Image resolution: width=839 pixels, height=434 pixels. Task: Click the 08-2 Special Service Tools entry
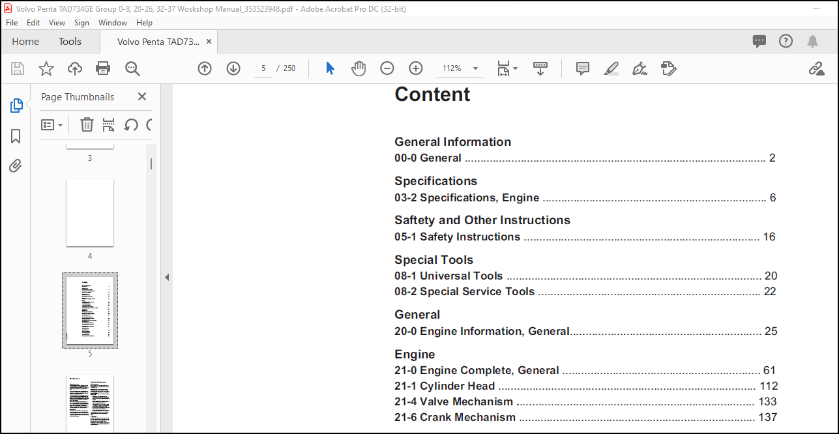click(x=585, y=291)
